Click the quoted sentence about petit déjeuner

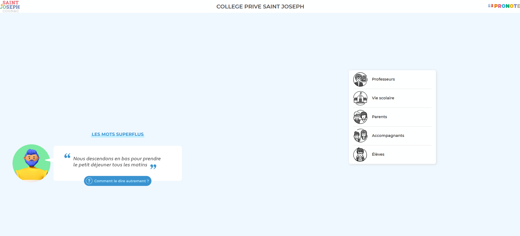click(117, 162)
